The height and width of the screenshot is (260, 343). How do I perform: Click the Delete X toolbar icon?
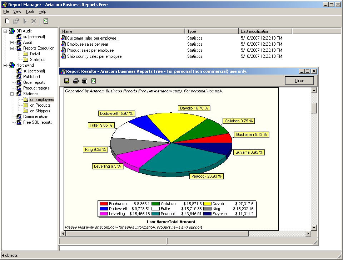(34, 21)
